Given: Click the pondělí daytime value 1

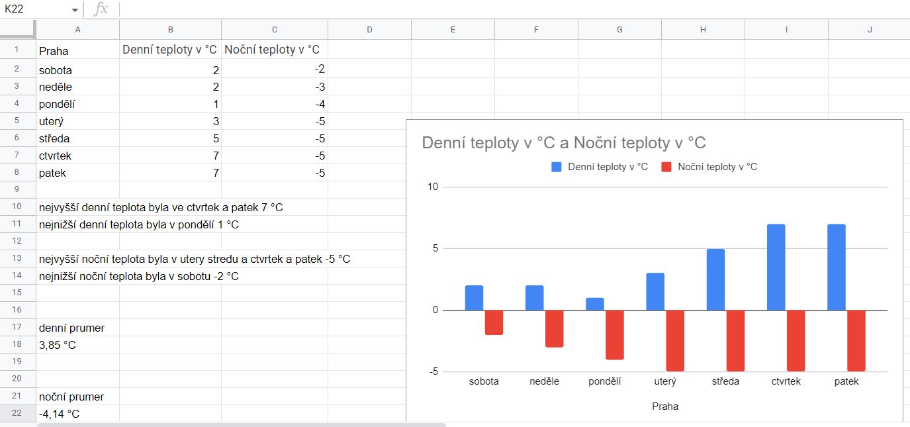Looking at the screenshot, I should point(171,104).
